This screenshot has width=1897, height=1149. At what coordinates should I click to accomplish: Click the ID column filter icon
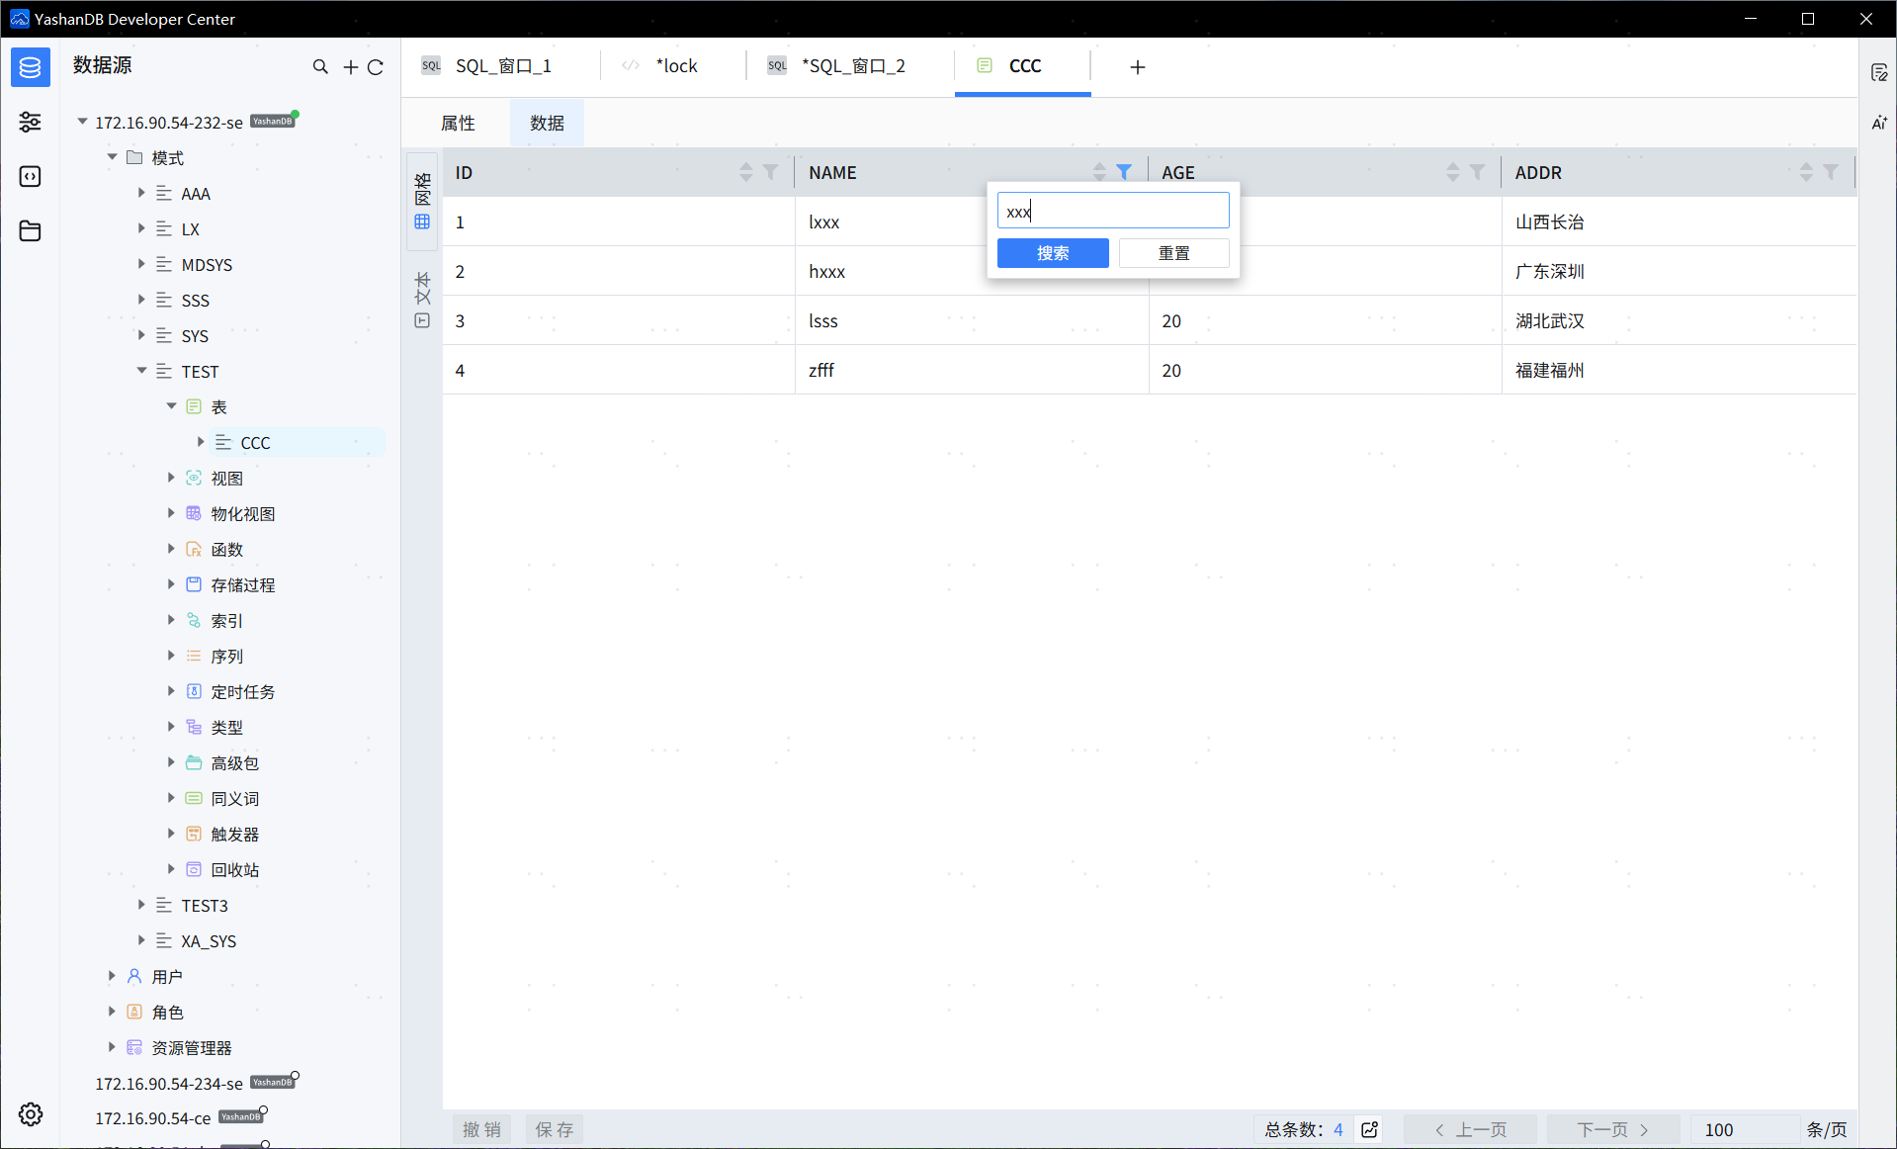point(771,172)
